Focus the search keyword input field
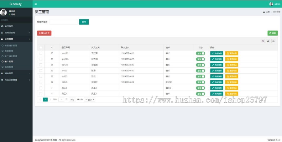This screenshot has height=142, width=282. pyautogui.click(x=64, y=22)
